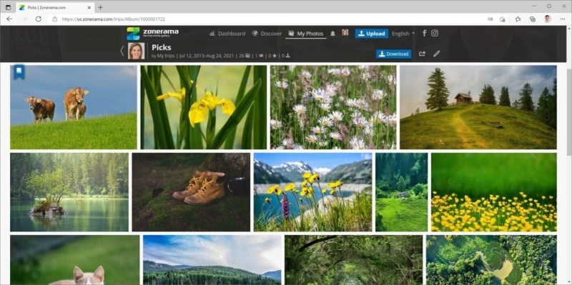Click the Download album button

tap(394, 54)
